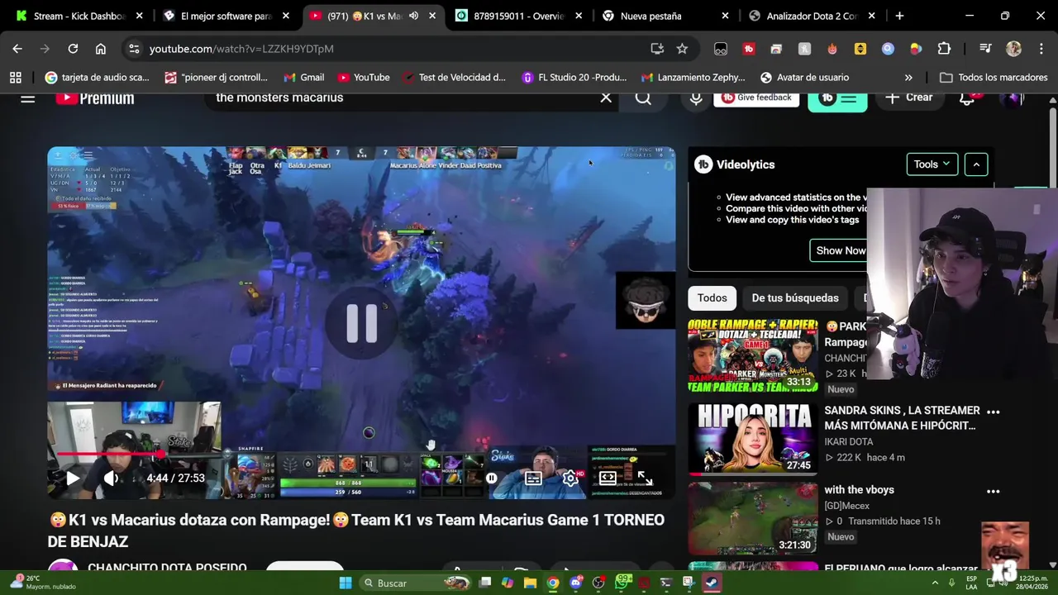Open the Chrome three-dot menu
The height and width of the screenshot is (595, 1058).
tap(1041, 49)
